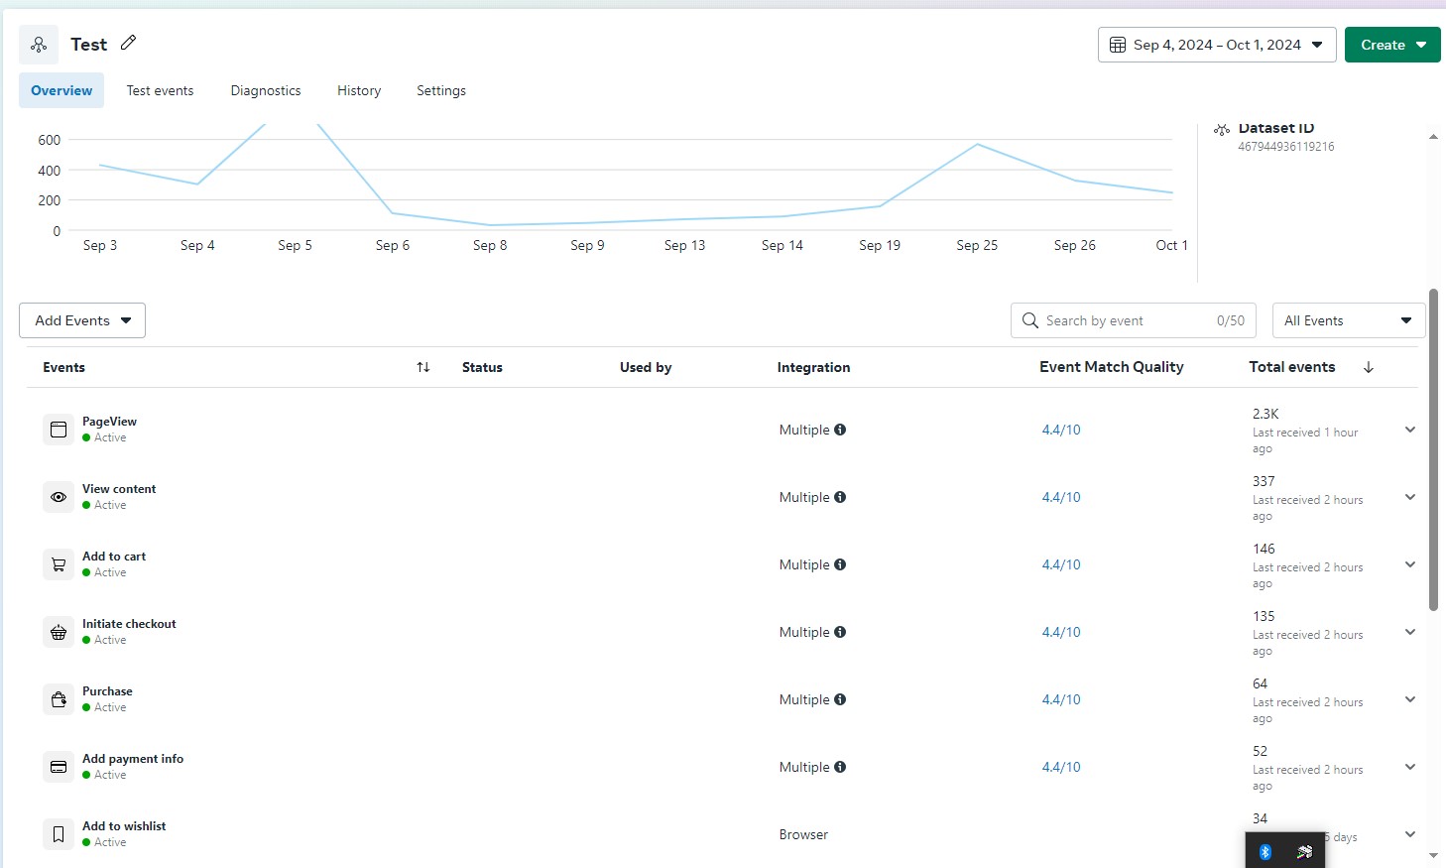Click the Add to wishlist bookmark icon

59,834
